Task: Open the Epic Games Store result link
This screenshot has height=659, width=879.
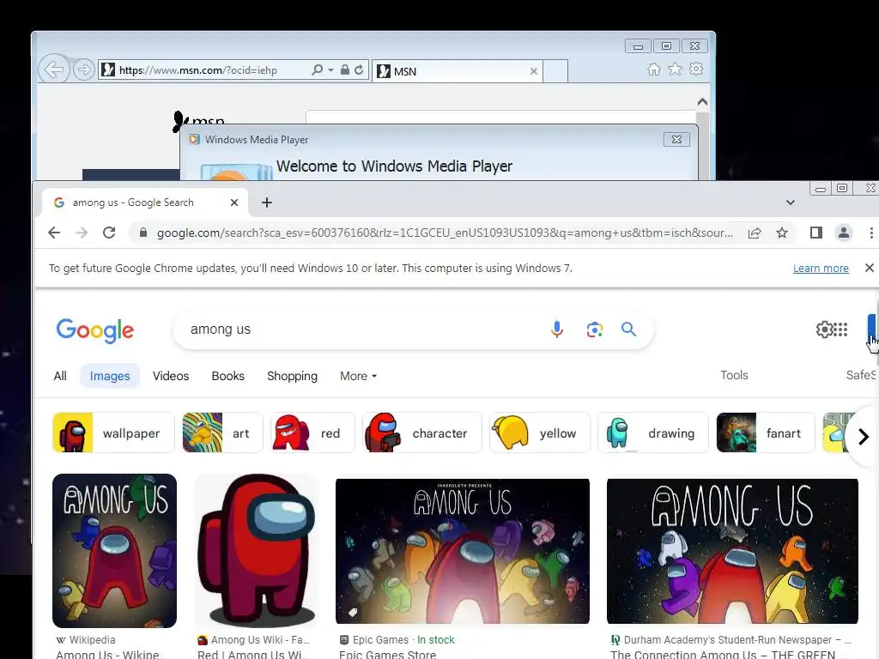Action: click(387, 654)
